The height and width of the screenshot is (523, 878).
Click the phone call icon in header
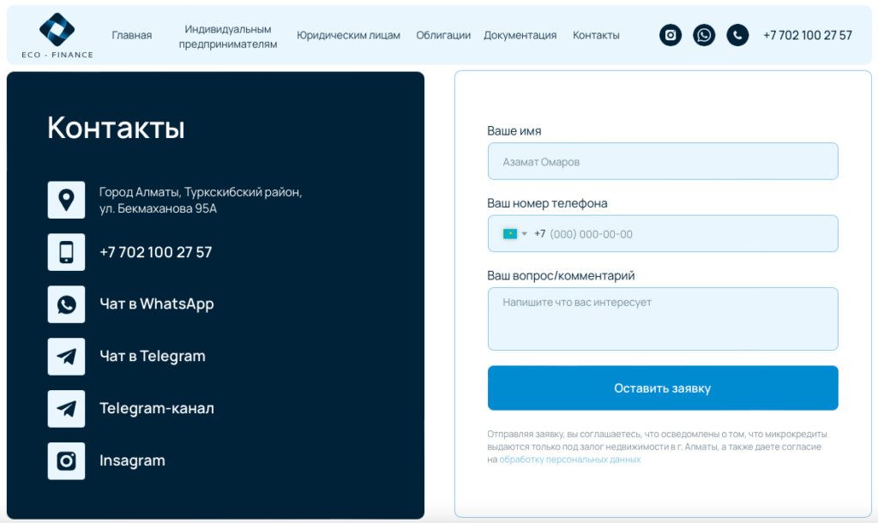737,35
